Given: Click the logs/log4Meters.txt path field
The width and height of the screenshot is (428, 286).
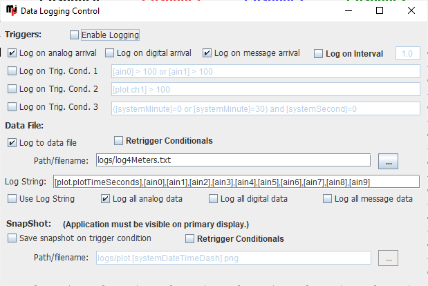Looking at the screenshot, I should pyautogui.click(x=233, y=160).
